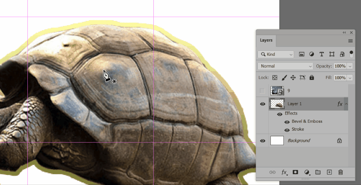This screenshot has width=361, height=185.
Task: Open the Fill slider dropdown arrow
Action: 350,78
